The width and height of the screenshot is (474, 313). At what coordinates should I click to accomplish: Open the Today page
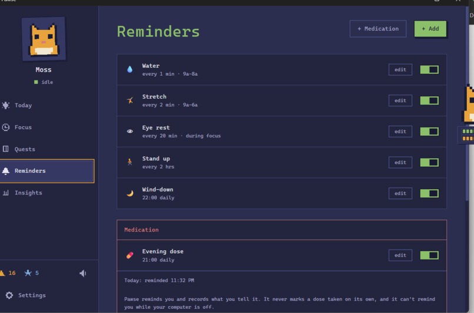point(47,105)
